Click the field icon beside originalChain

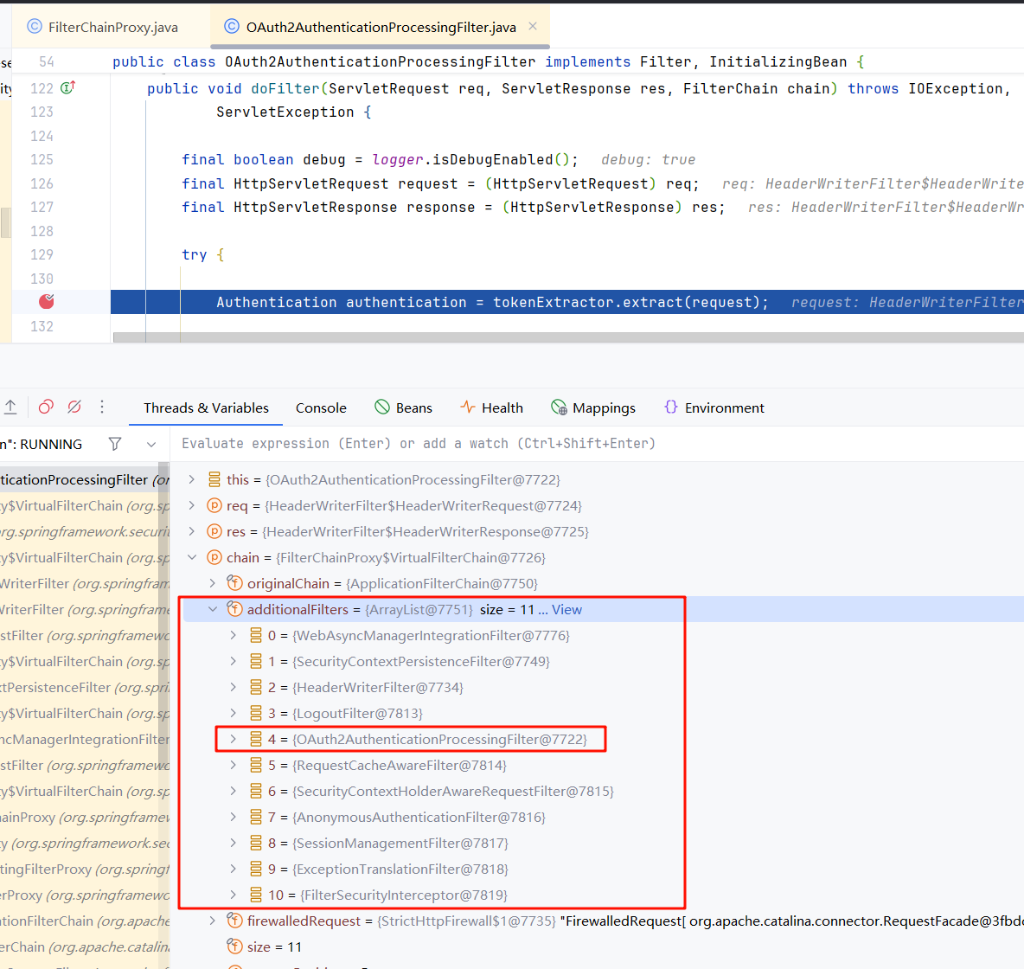(234, 583)
